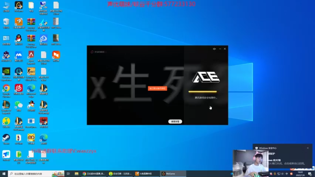
Task: Open the Recycle Bin on desktop
Action: click(x=6, y=23)
